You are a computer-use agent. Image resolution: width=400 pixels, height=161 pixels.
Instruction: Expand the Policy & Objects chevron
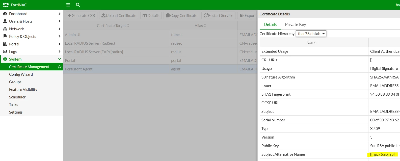(60, 36)
